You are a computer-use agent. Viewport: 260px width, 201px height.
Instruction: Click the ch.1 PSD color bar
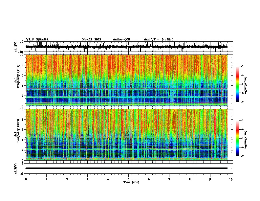coord(238,84)
